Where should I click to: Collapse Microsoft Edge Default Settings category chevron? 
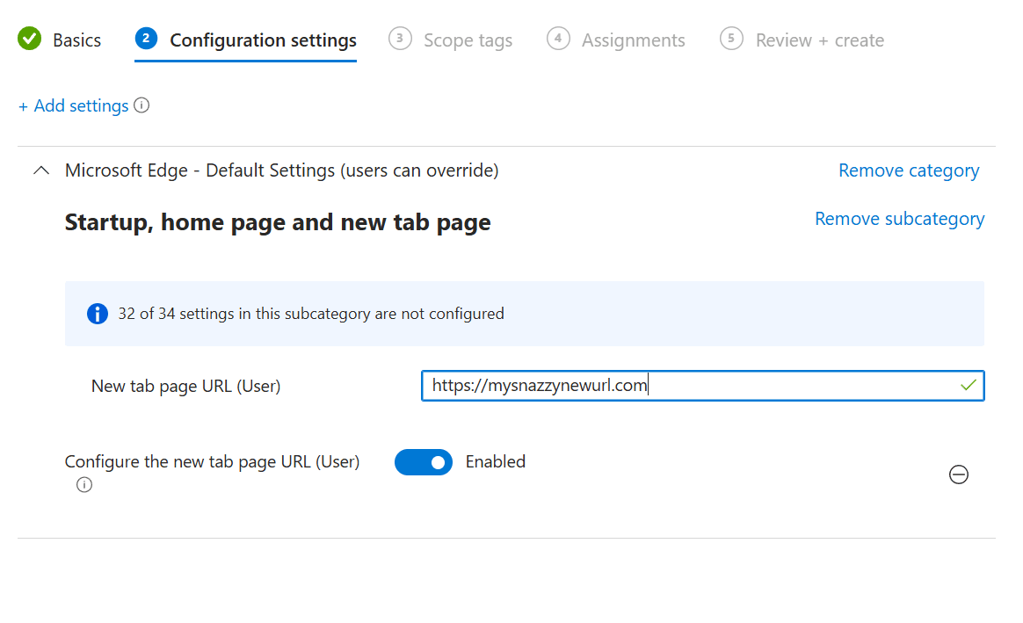[41, 170]
